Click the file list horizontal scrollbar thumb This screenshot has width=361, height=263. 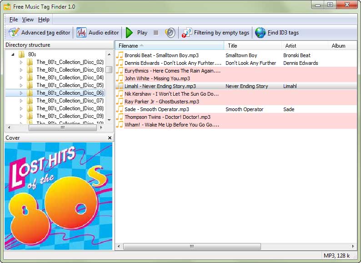192,246
